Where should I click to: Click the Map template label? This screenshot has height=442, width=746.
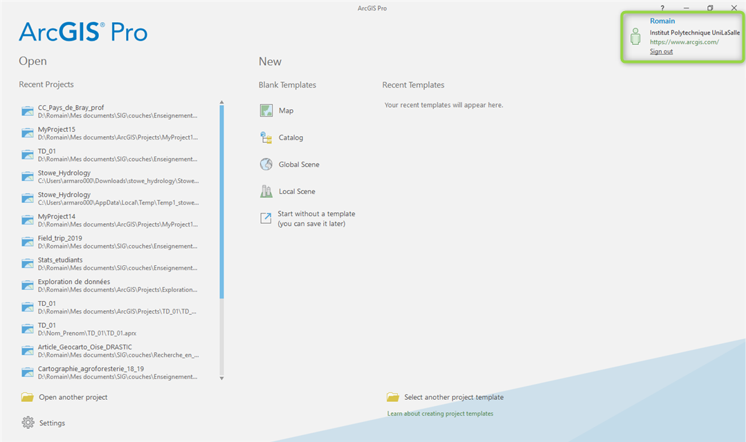286,110
